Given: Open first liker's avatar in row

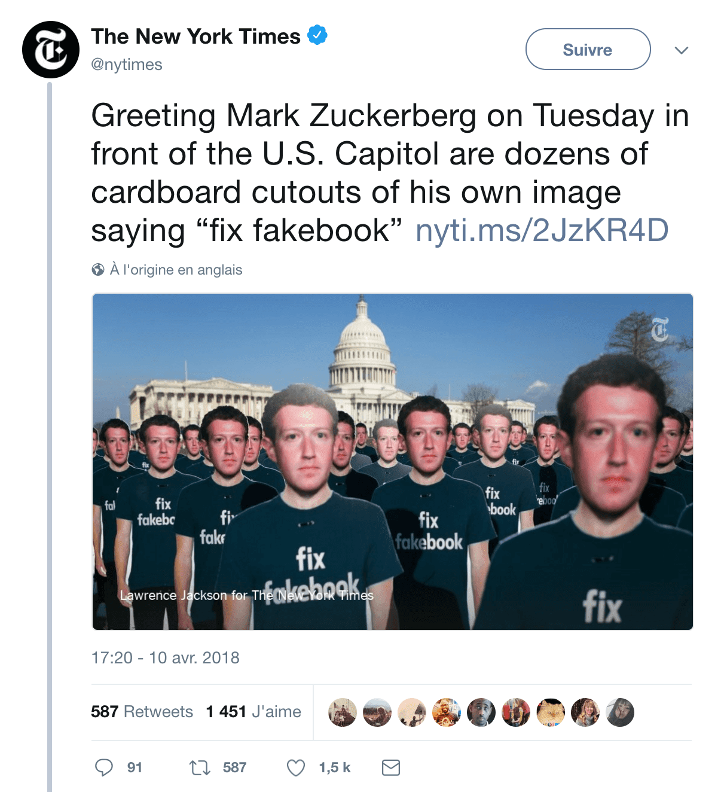Looking at the screenshot, I should (x=343, y=712).
